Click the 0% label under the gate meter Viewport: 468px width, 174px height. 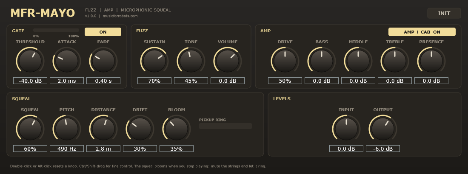[36, 36]
